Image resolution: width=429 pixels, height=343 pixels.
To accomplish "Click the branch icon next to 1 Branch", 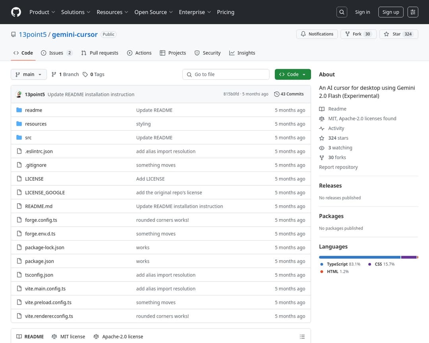I will (x=54, y=74).
